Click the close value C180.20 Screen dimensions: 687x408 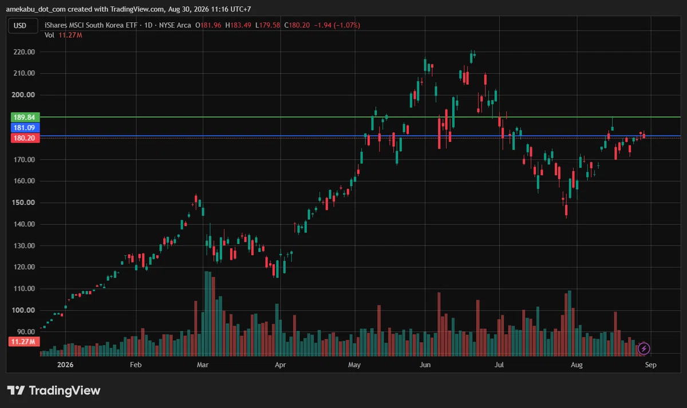coord(296,25)
